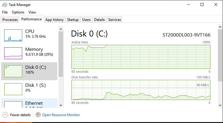Click the sidebar list scroll up arrow
This screenshot has height=123, width=223.
click(61, 29)
